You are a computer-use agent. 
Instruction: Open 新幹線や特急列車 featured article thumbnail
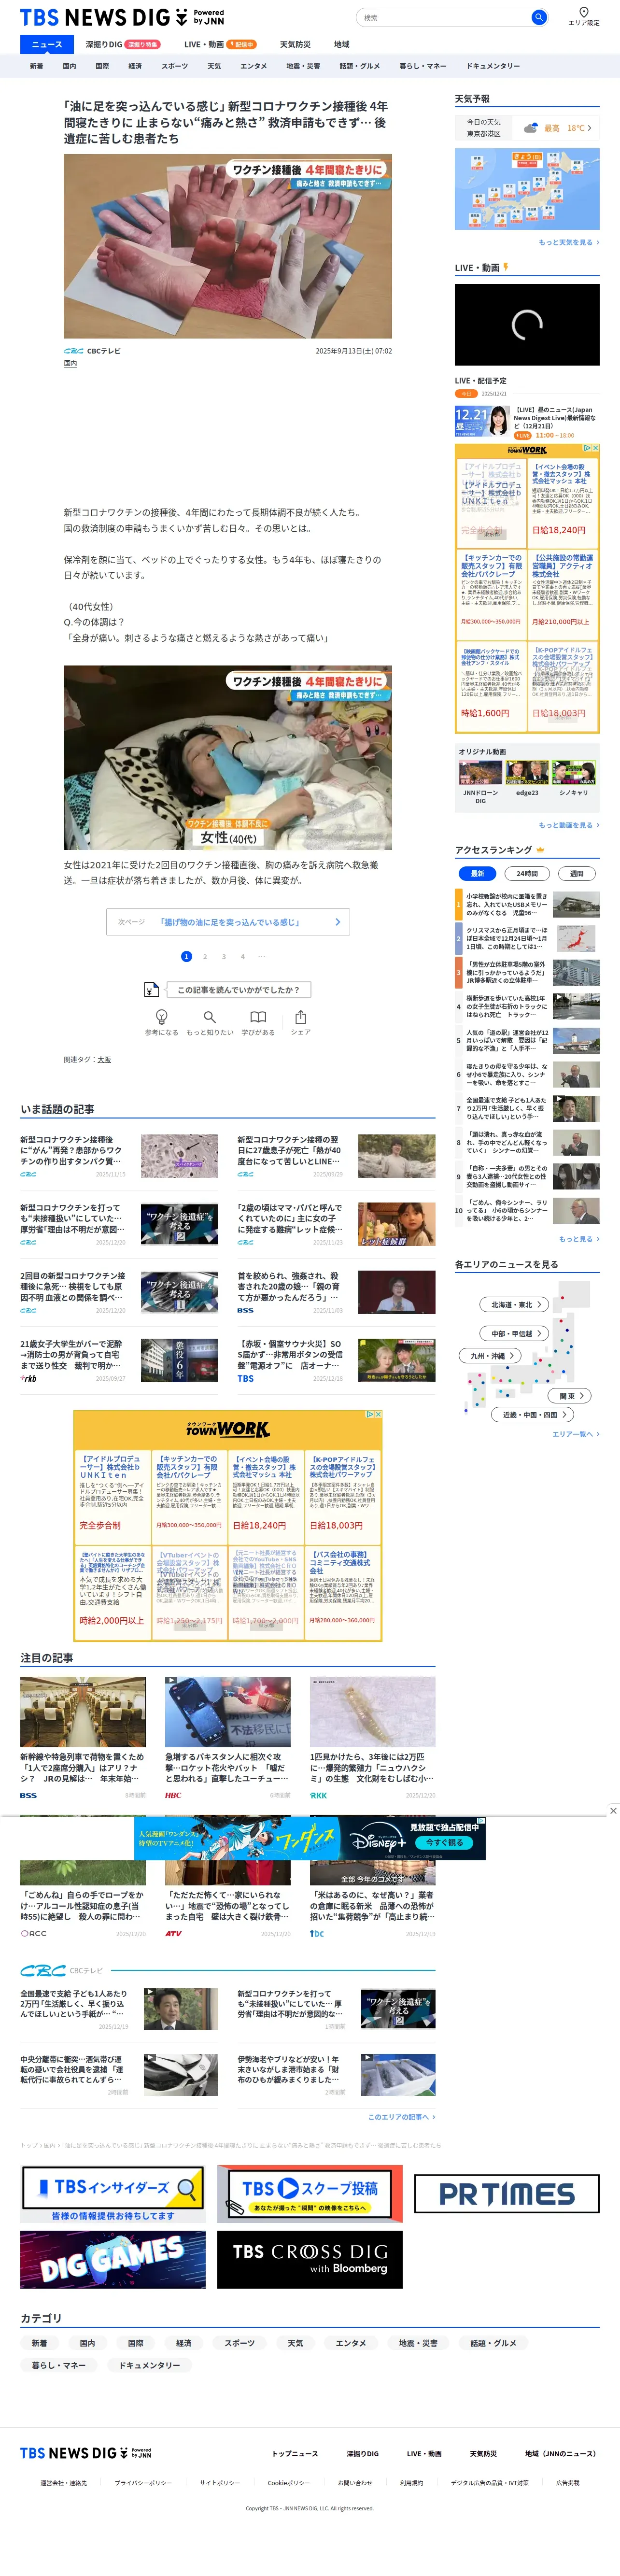83,1712
